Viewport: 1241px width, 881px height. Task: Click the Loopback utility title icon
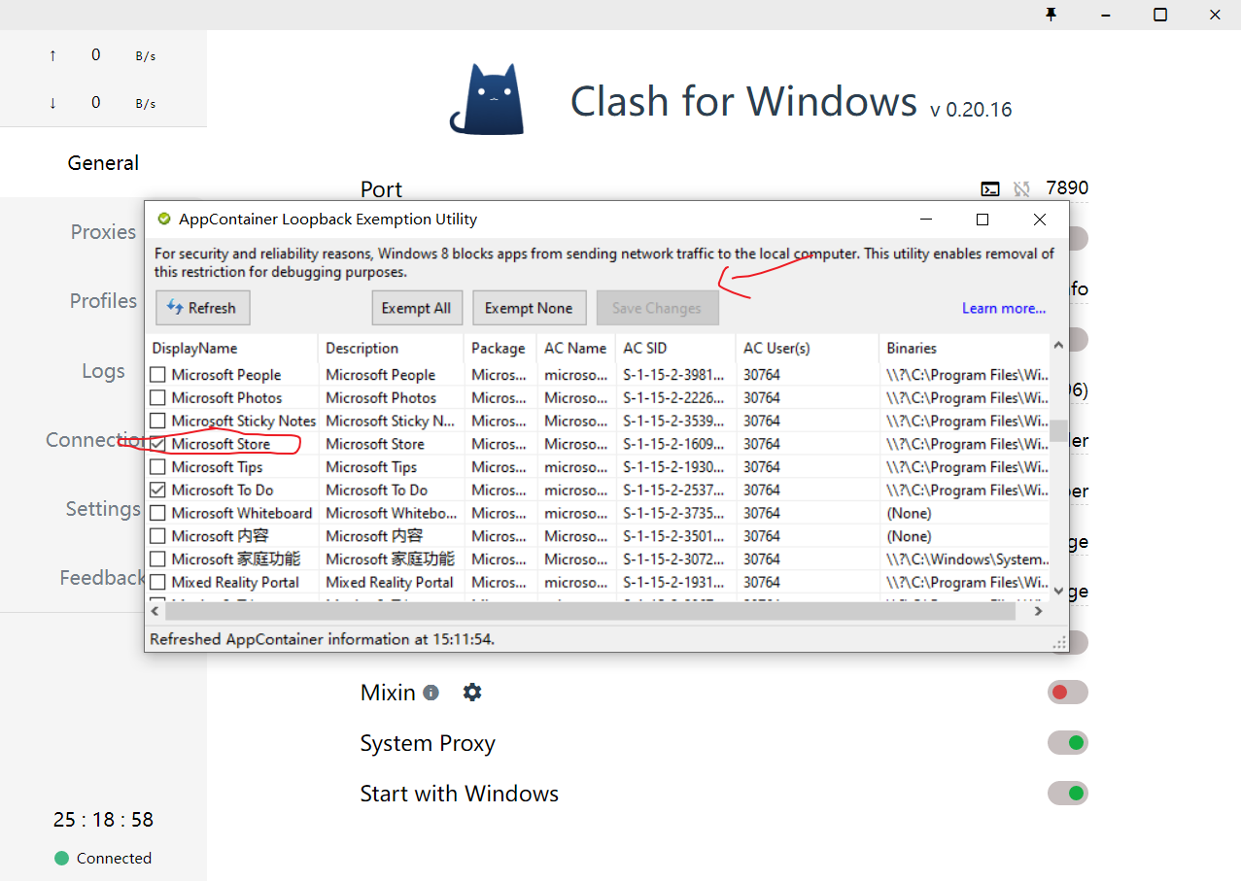tap(163, 220)
